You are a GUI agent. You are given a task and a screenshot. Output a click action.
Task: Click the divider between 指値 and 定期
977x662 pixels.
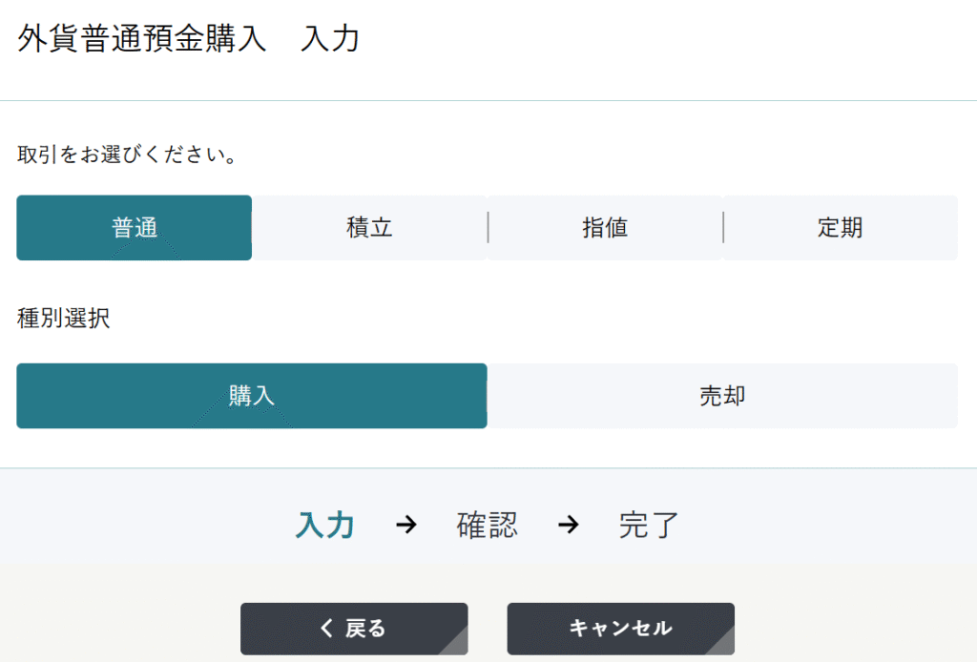pyautogui.click(x=723, y=228)
